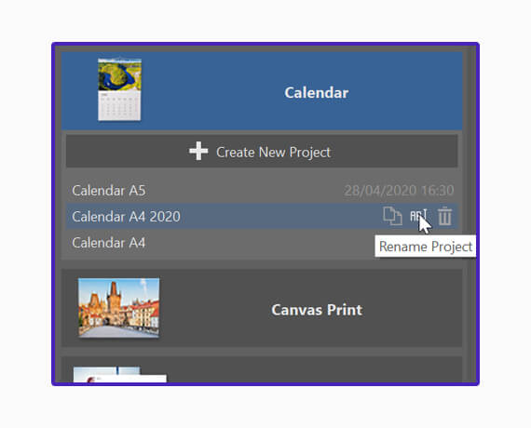Screen dimensions: 531x428
Task: Expand the Canvas Print category
Action: (x=262, y=308)
